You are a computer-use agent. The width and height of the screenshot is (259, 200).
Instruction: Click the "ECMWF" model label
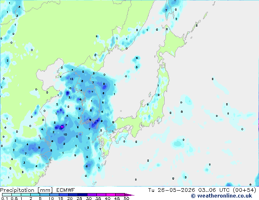[x=66, y=190]
